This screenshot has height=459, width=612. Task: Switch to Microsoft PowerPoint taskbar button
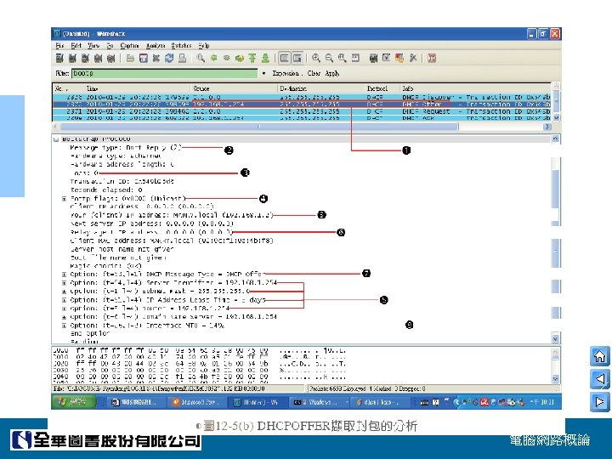tap(195, 402)
